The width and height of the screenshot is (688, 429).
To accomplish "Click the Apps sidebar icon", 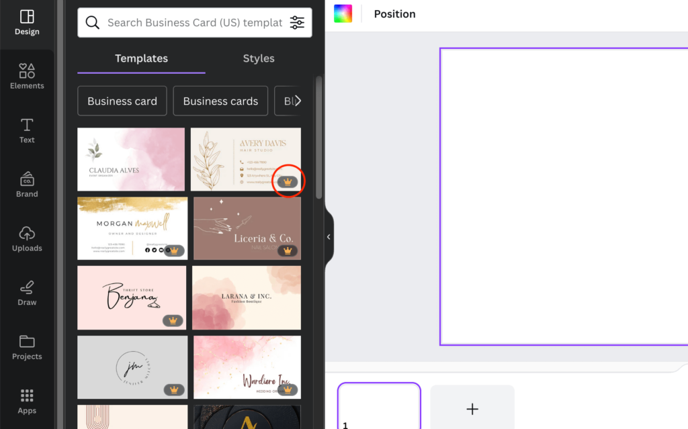I will pos(27,401).
